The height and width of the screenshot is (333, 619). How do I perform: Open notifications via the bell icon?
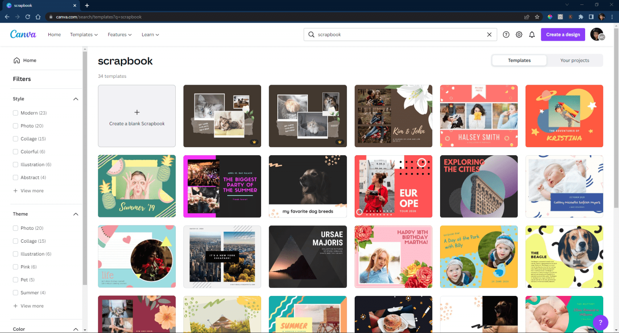click(x=532, y=34)
